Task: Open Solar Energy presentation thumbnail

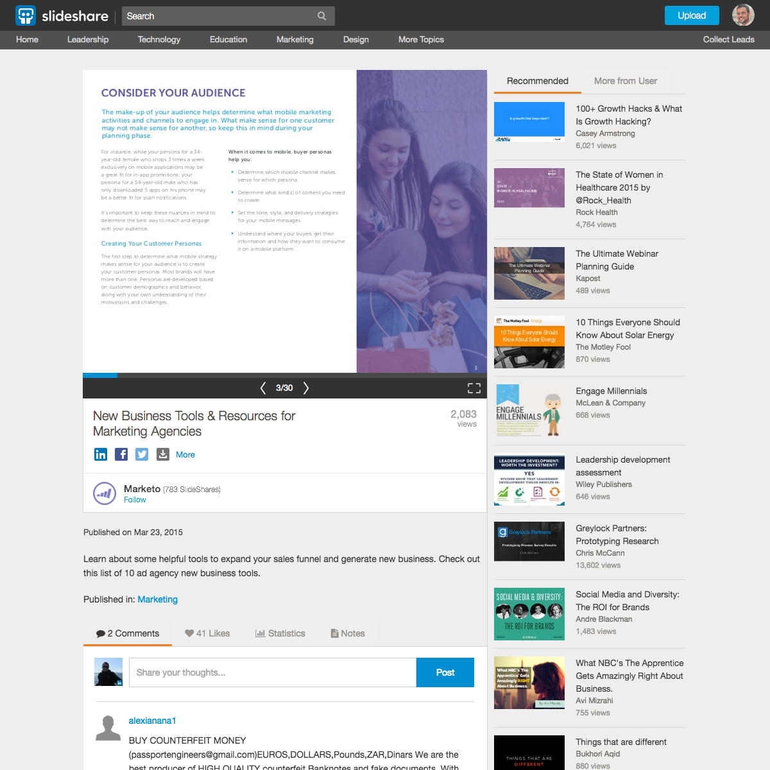Action: (x=529, y=342)
